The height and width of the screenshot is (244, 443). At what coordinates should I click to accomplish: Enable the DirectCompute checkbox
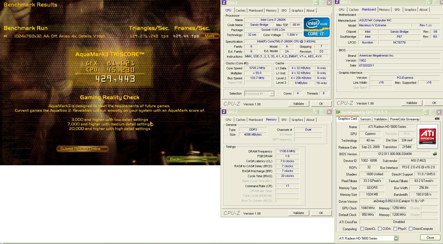click(410, 229)
